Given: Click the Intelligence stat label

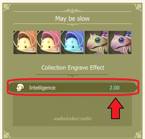Looking at the screenshot, I should (42, 88).
